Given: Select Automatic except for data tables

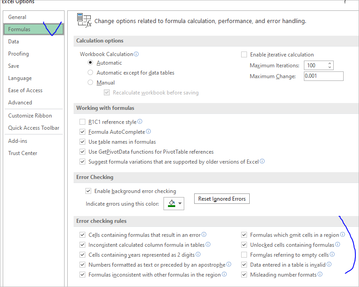Looking at the screenshot, I should (x=91, y=73).
